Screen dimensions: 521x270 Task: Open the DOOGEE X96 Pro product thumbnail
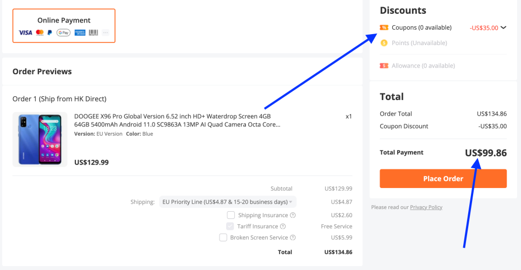click(x=40, y=140)
